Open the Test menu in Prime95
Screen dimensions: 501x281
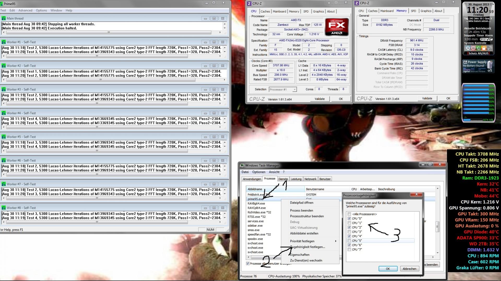click(3, 10)
